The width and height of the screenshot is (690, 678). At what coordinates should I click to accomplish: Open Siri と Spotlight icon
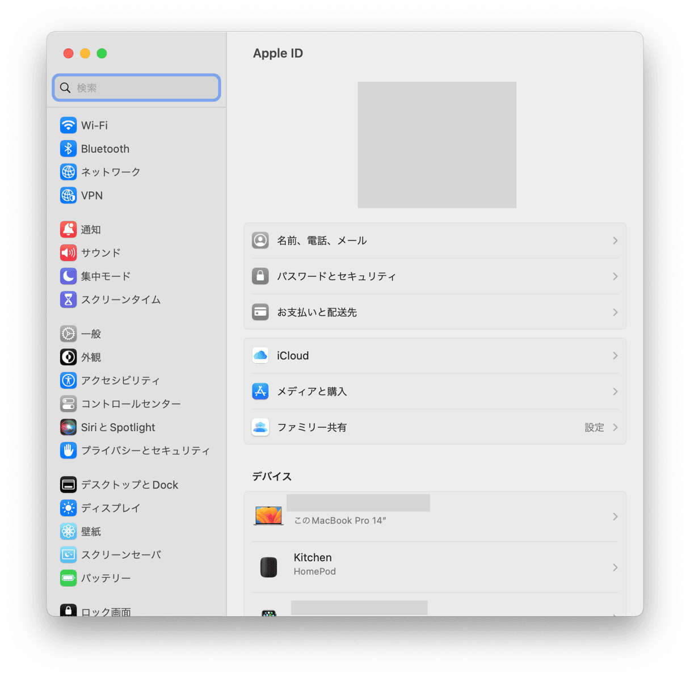click(68, 427)
